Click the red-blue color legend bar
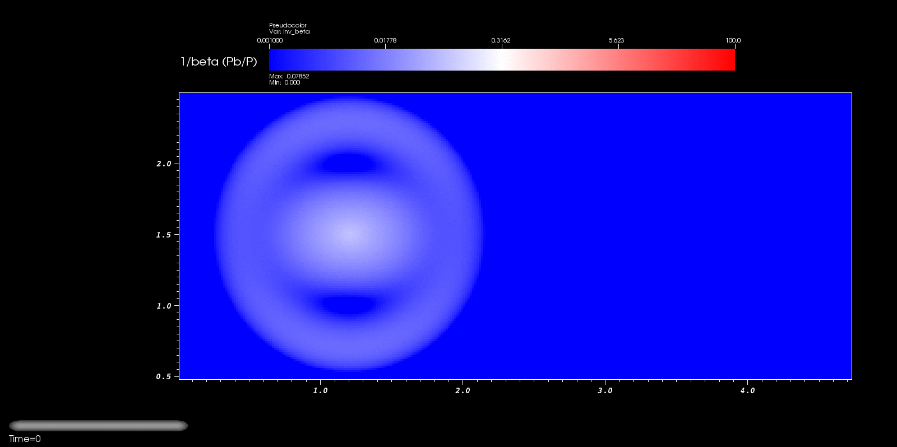Image resolution: width=897 pixels, height=447 pixels. (x=502, y=59)
